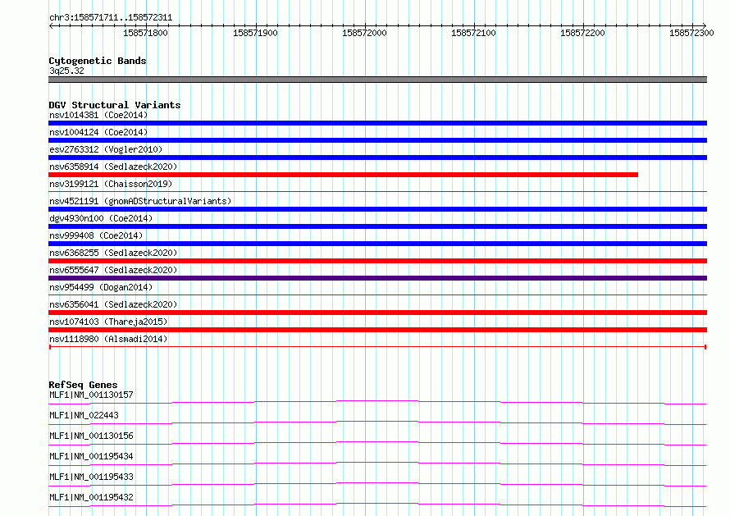This screenshot has width=730, height=516.
Task: Click ruler position 158572200
Action: coord(583,33)
